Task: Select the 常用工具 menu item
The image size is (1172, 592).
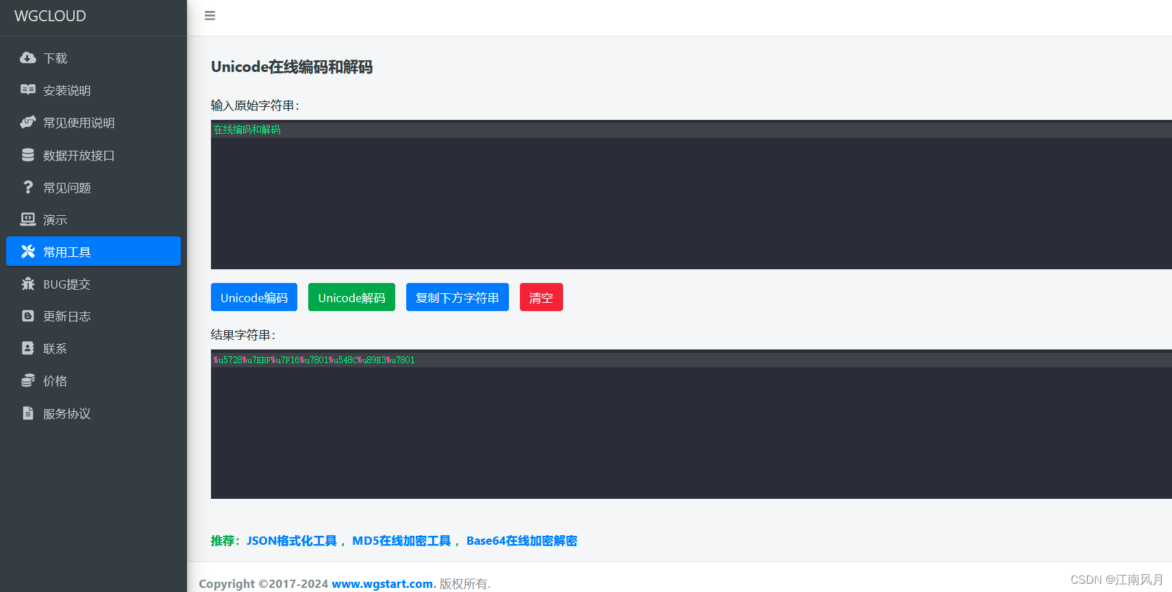Action: click(x=93, y=251)
